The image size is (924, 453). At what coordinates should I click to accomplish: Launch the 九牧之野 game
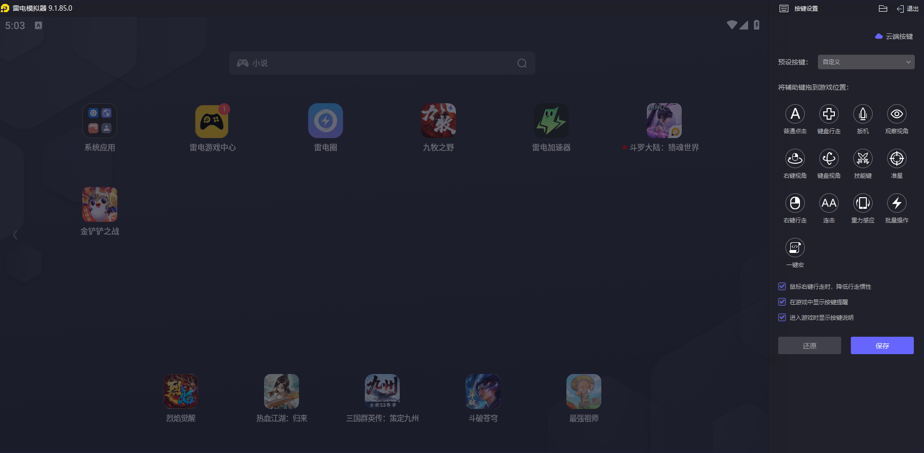439,121
